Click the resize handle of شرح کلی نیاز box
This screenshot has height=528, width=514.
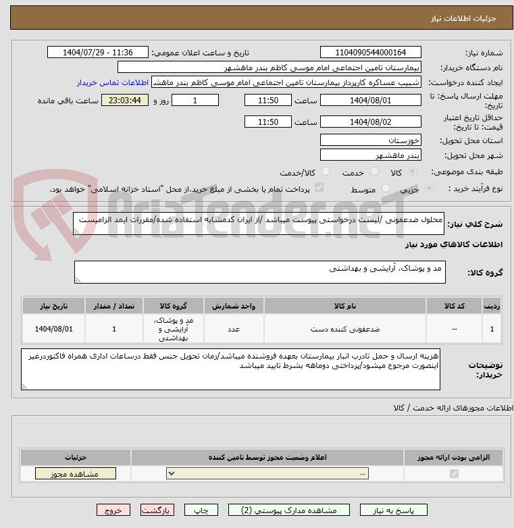[76, 232]
